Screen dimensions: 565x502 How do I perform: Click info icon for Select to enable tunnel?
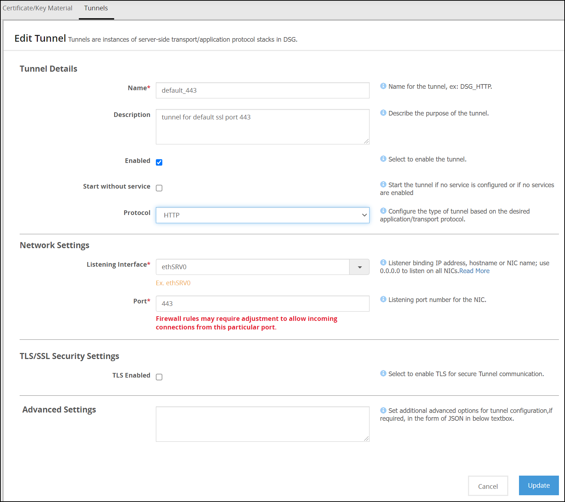click(383, 159)
